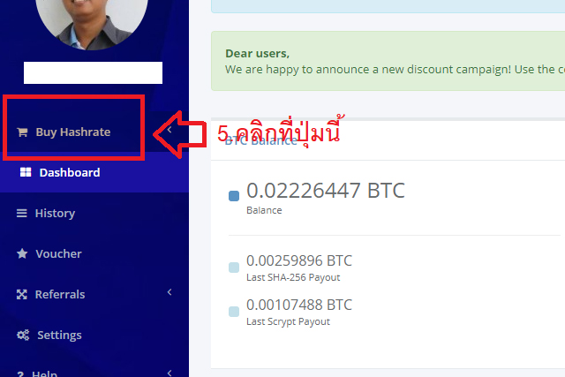Open the Voucher page
The width and height of the screenshot is (565, 377).
point(58,253)
